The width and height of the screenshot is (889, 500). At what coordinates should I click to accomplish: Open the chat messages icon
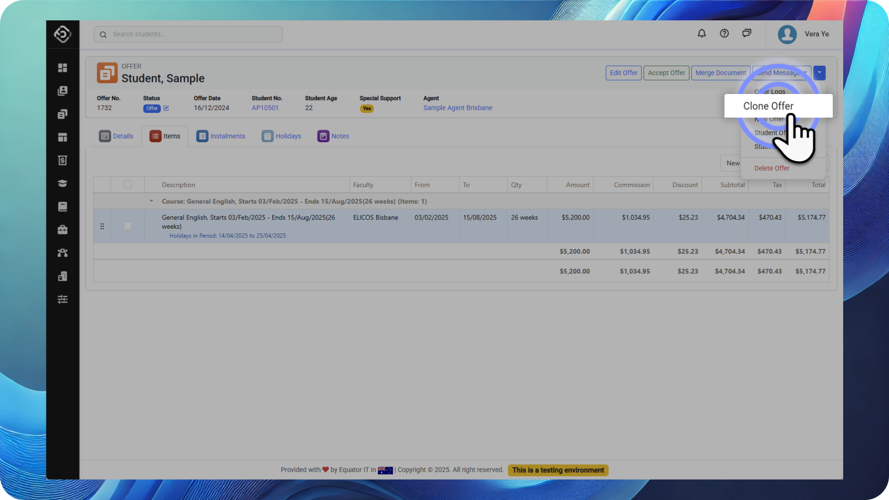tap(746, 33)
